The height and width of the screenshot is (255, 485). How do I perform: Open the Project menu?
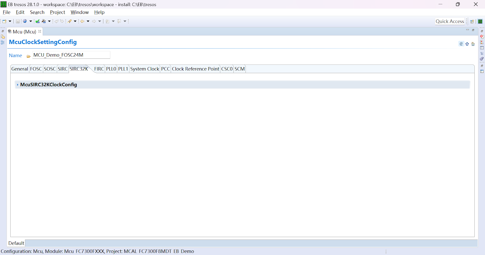tap(58, 12)
